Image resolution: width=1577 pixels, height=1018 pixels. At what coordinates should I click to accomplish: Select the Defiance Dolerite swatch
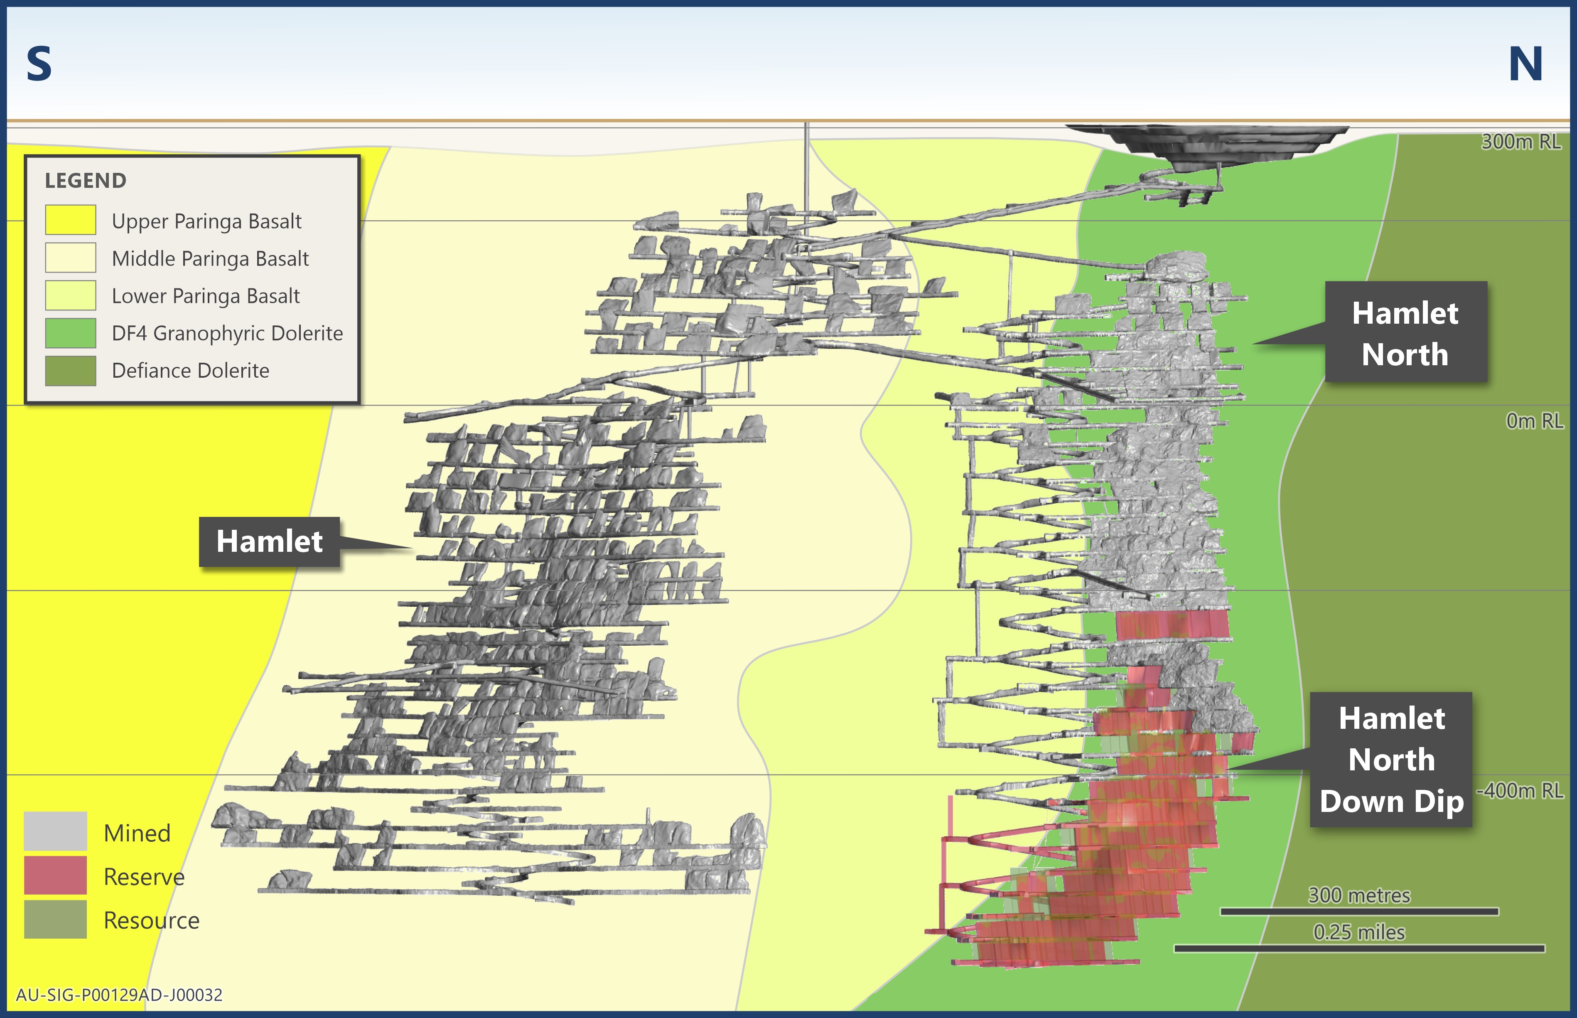pos(70,371)
